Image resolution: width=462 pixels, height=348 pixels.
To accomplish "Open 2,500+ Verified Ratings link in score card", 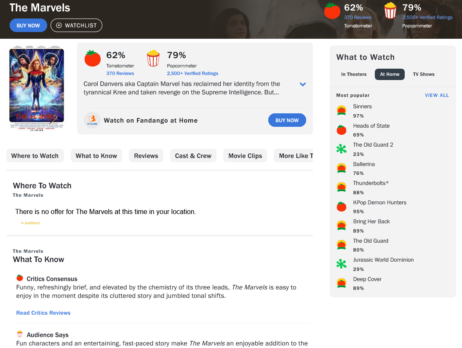I will (x=192, y=73).
